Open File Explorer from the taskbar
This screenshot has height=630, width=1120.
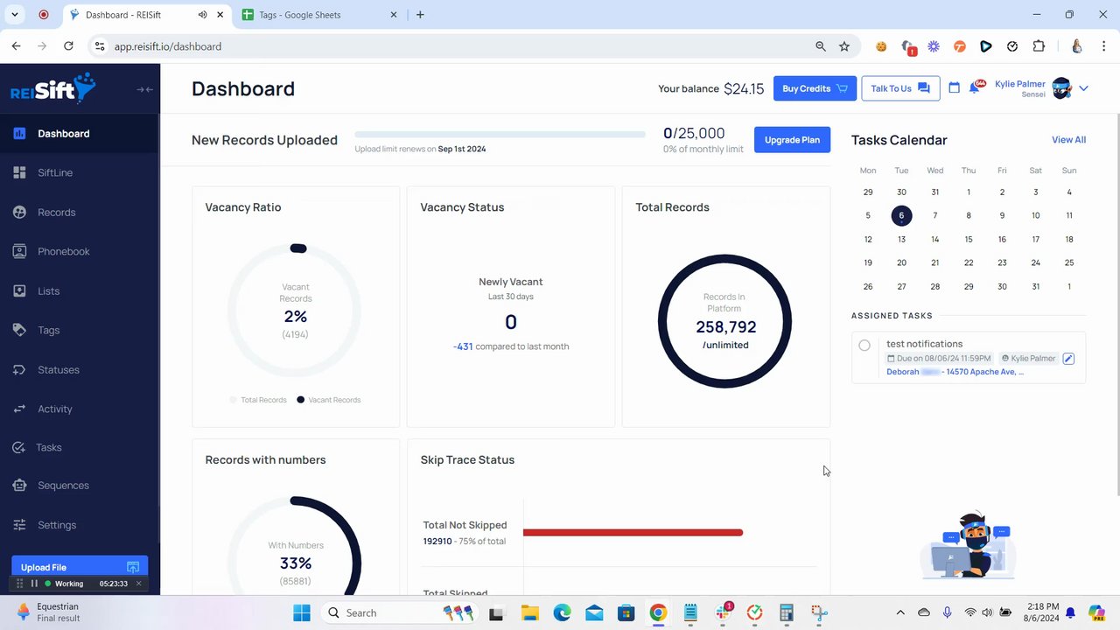coord(529,612)
